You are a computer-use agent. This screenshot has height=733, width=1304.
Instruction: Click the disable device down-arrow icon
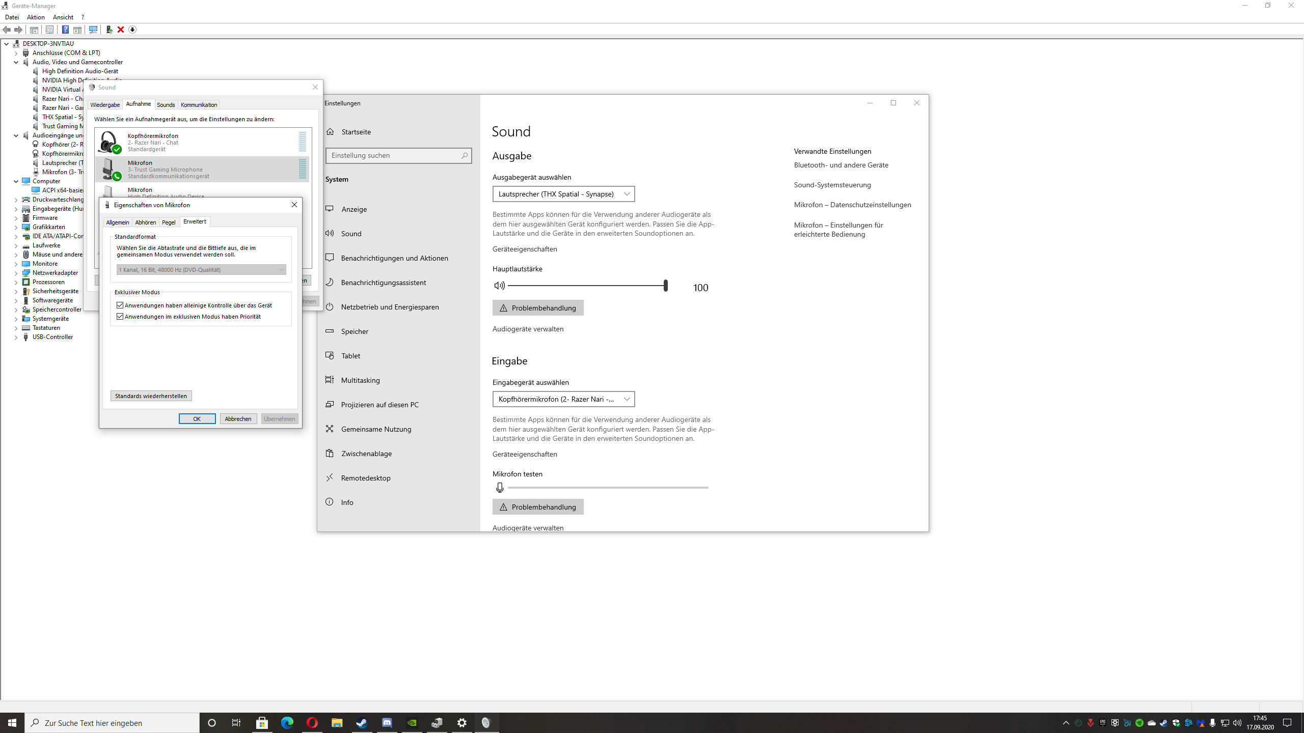point(132,30)
